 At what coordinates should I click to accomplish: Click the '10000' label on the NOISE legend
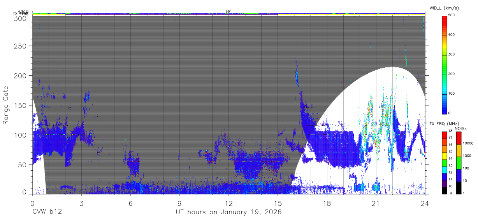(468, 143)
